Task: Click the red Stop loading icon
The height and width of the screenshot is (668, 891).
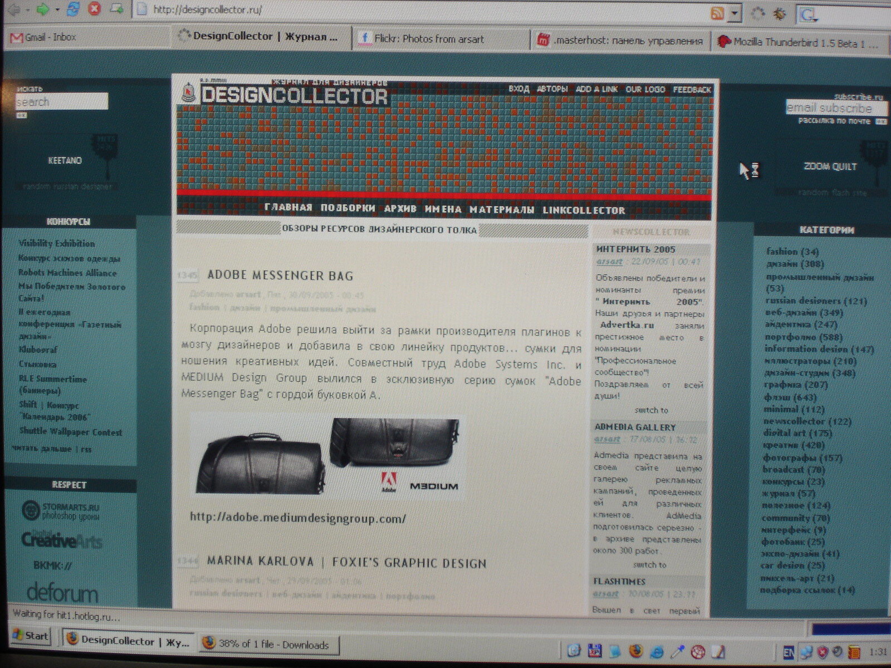Action: [94, 9]
